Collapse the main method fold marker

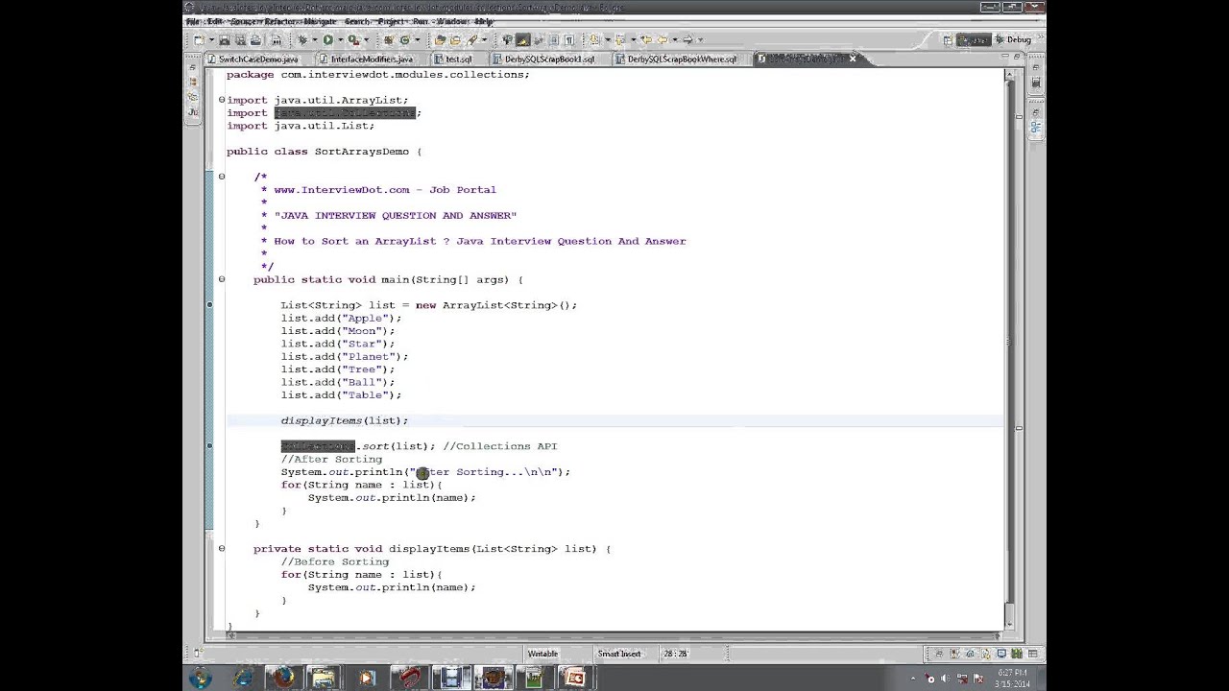tap(221, 279)
